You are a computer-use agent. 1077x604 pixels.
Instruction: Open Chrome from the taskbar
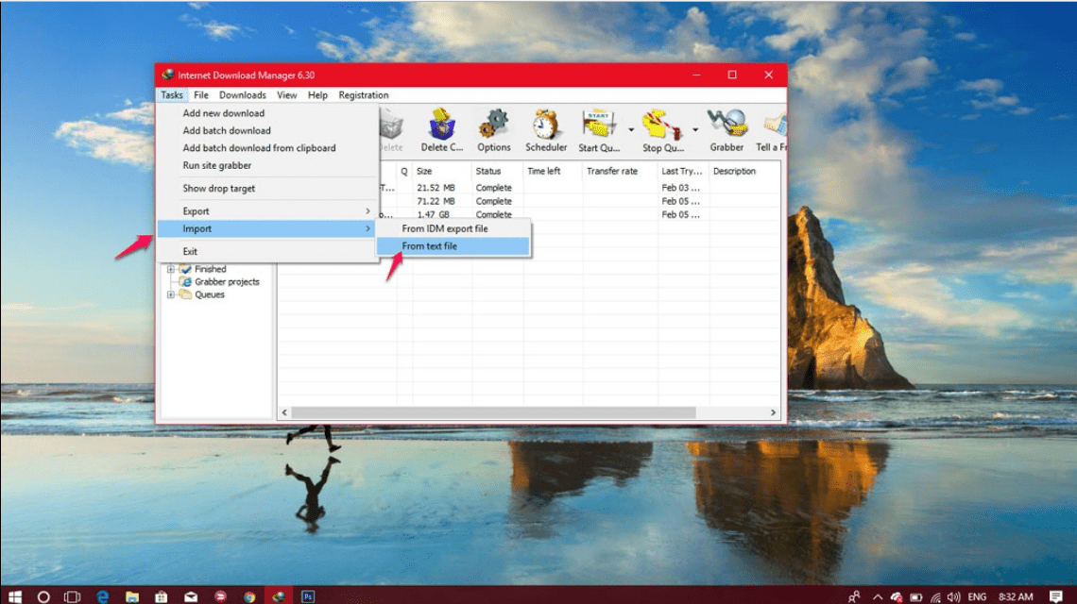pyautogui.click(x=249, y=596)
